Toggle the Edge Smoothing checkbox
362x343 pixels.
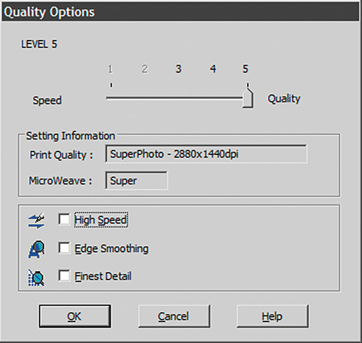pos(64,248)
